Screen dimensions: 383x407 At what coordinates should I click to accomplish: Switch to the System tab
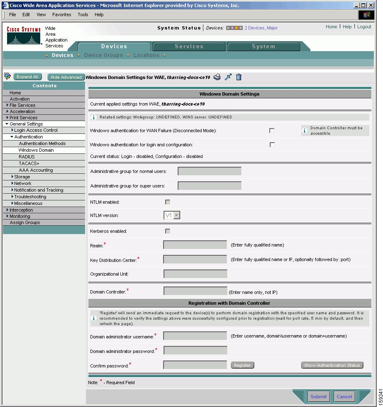[x=263, y=47]
